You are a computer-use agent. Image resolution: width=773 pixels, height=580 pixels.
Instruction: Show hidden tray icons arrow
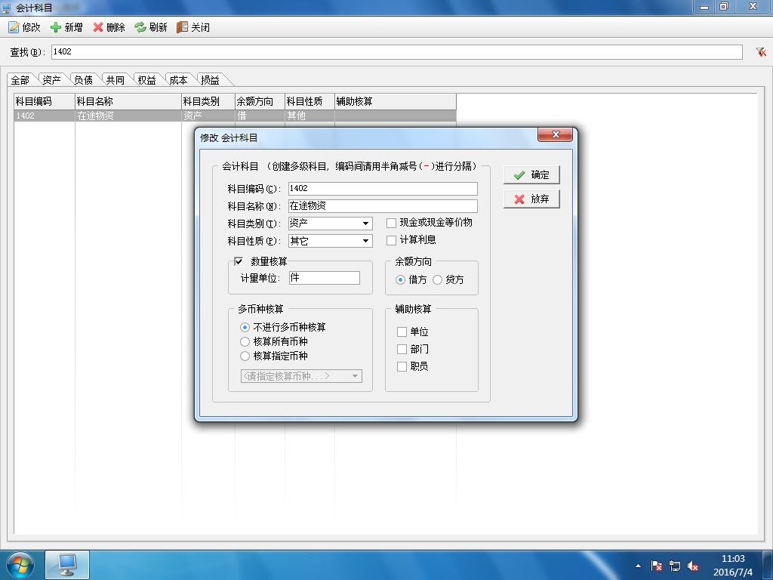pos(639,566)
